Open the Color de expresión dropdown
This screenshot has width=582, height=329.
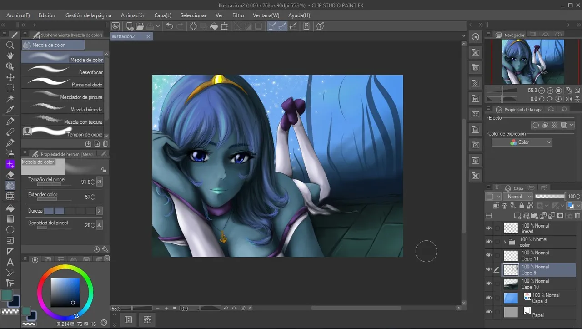point(522,142)
